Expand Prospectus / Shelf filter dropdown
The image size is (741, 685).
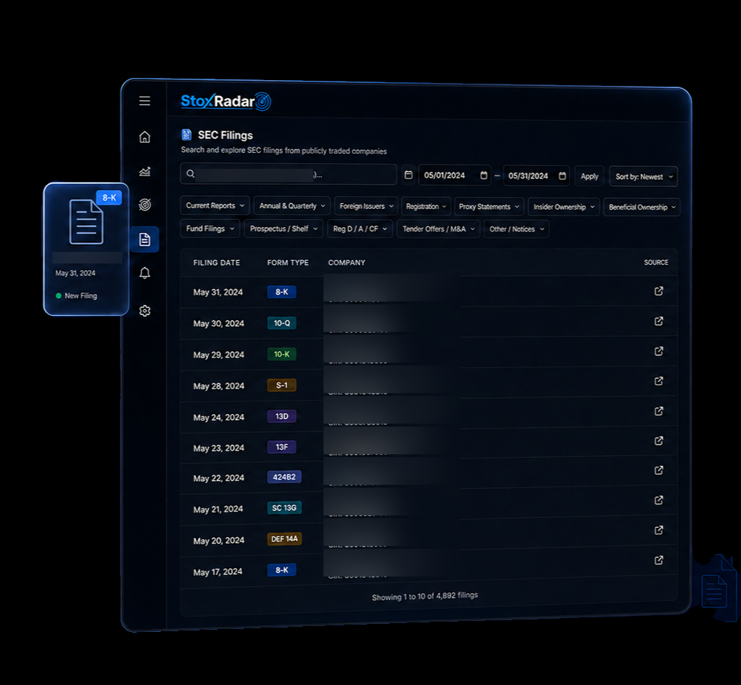click(x=283, y=229)
